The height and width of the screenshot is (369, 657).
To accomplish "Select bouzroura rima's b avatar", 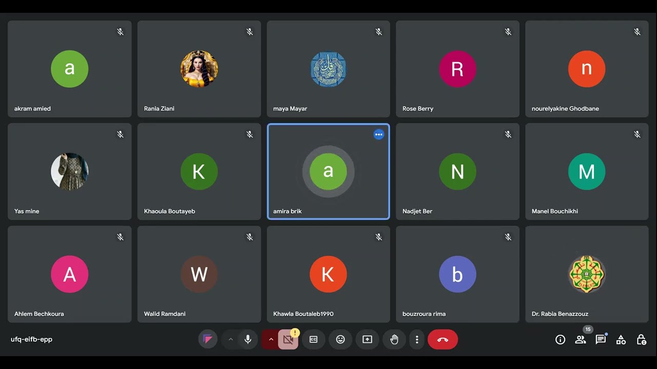I will click(457, 274).
